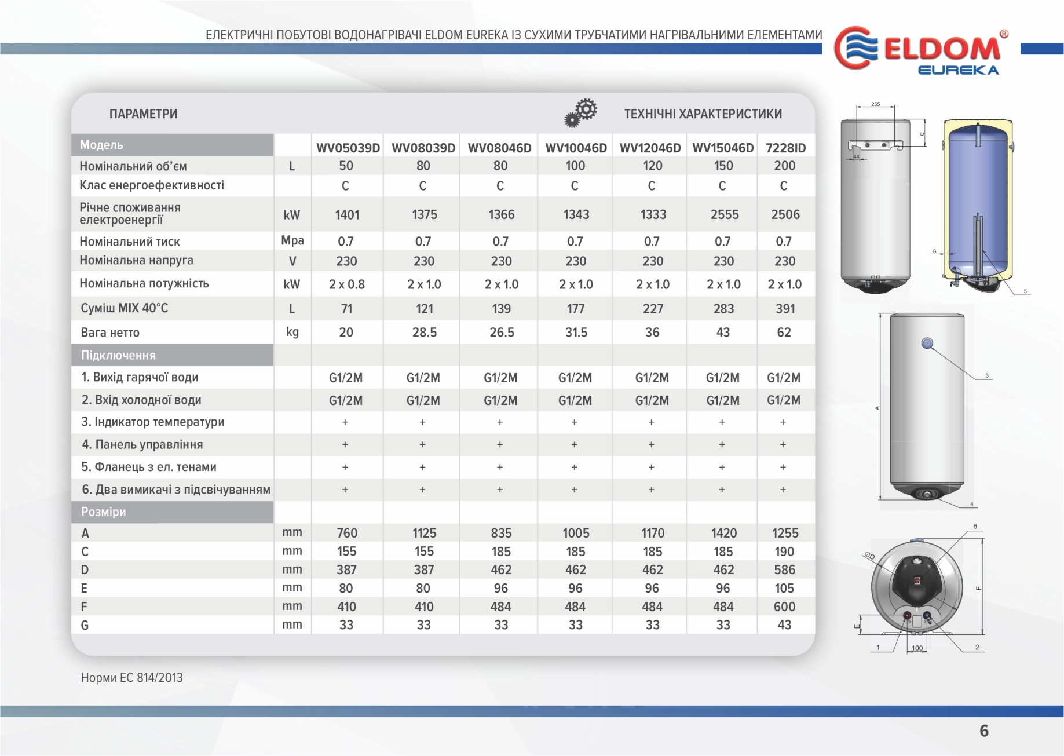This screenshot has height=756, width=1064.
Task: Click the rear-view heater drawing with mounting bracket
Action: 875,206
